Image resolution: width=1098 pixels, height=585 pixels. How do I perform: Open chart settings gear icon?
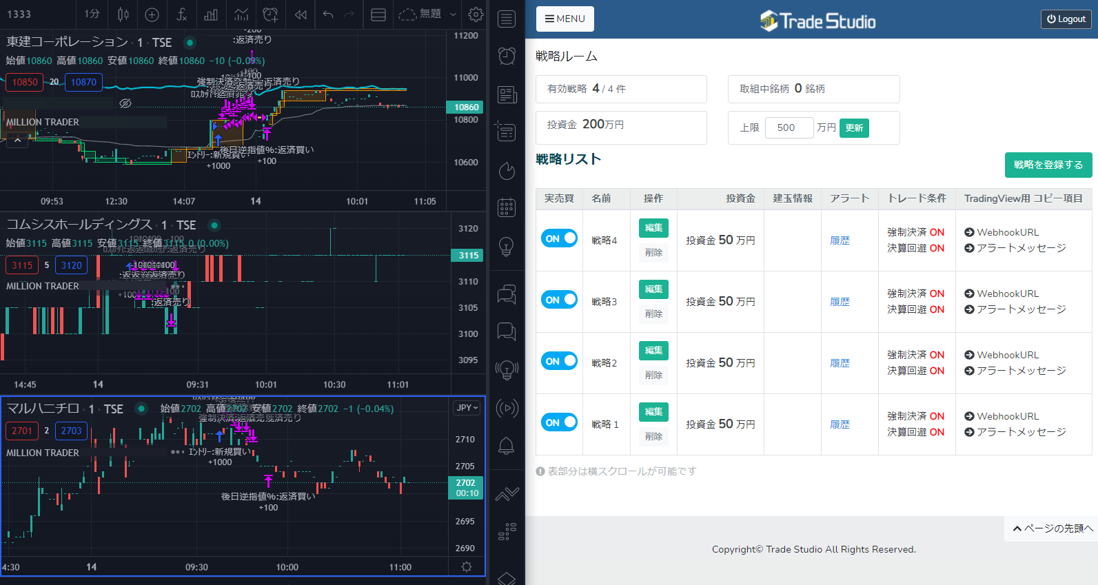[476, 14]
